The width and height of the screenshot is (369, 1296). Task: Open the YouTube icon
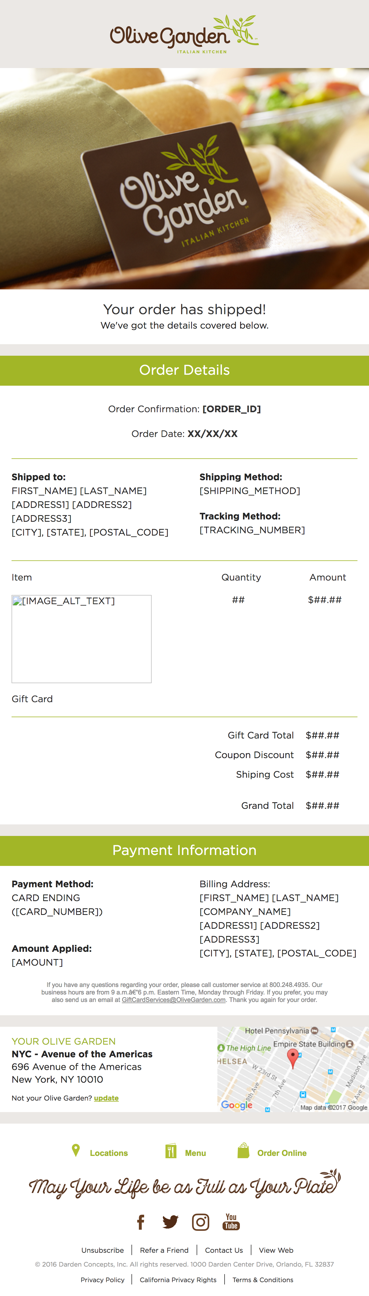pos(231,1221)
